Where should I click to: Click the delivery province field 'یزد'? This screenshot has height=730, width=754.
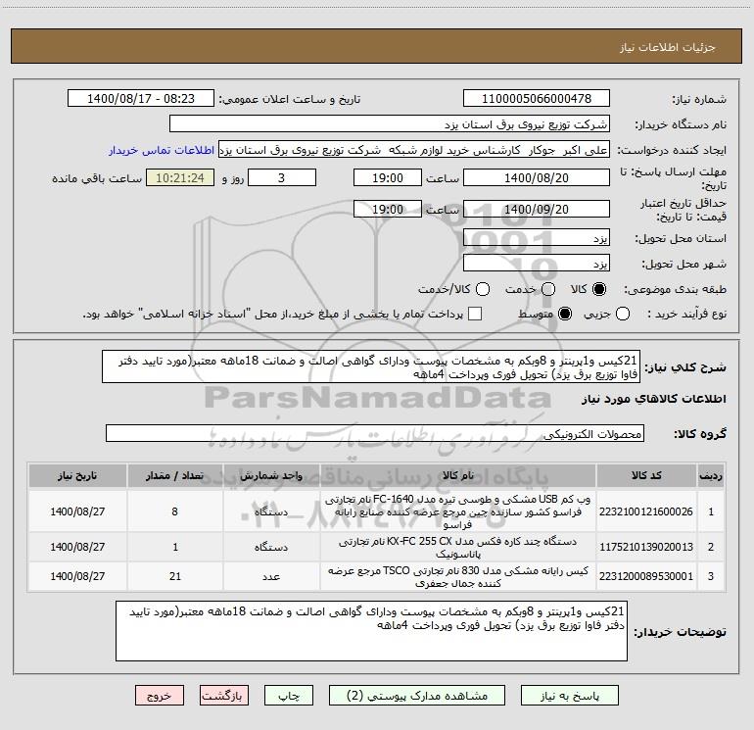(x=537, y=238)
